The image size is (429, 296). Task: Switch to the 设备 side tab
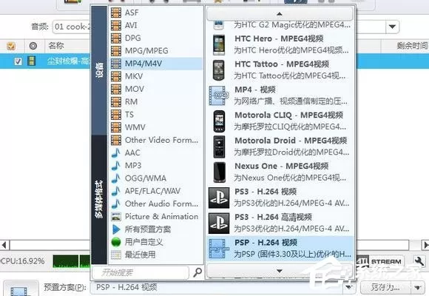click(x=99, y=70)
